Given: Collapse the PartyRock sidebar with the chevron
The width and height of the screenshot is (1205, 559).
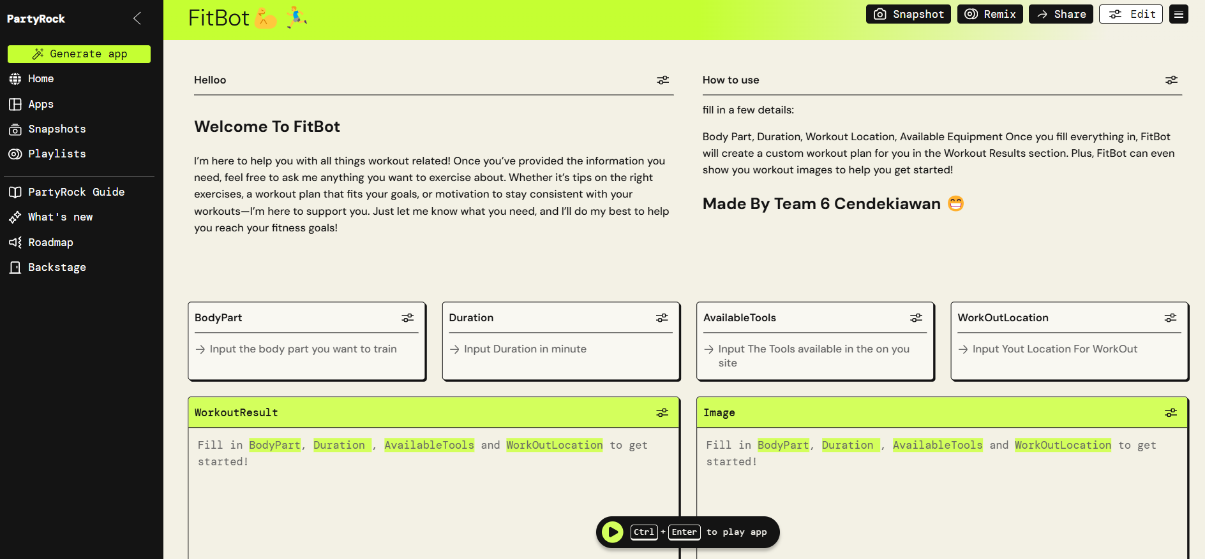Looking at the screenshot, I should pos(137,18).
